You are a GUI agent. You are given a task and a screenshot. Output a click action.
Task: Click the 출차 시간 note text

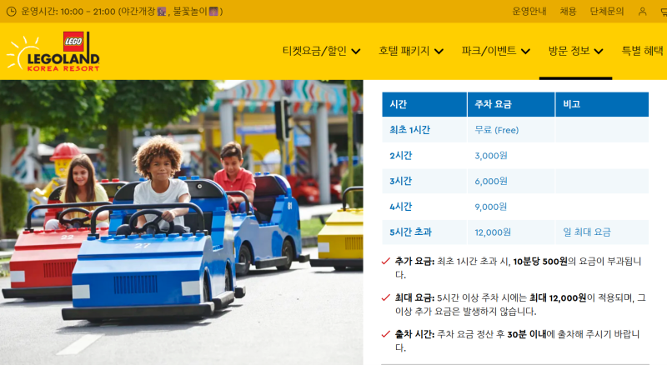[x=517, y=341]
